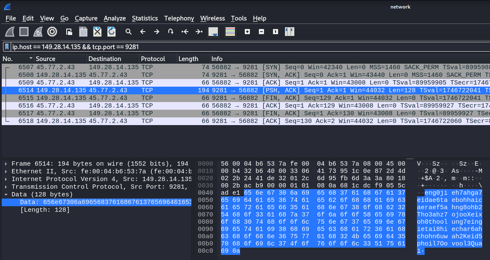
Task: Sort packets by Source column
Action: tap(61, 58)
